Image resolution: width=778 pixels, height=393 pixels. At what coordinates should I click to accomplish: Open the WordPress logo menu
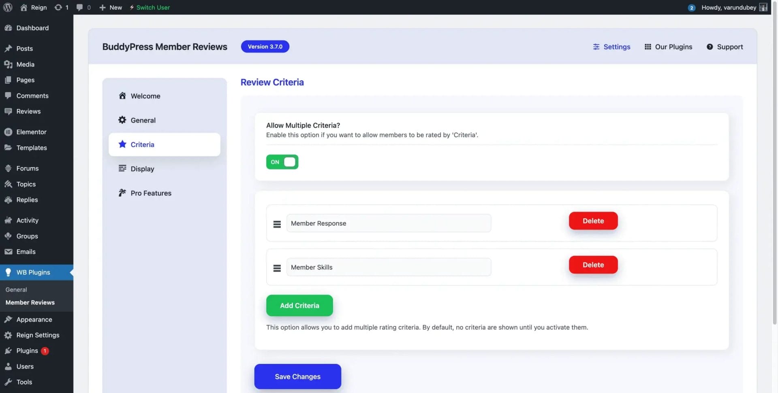point(8,7)
